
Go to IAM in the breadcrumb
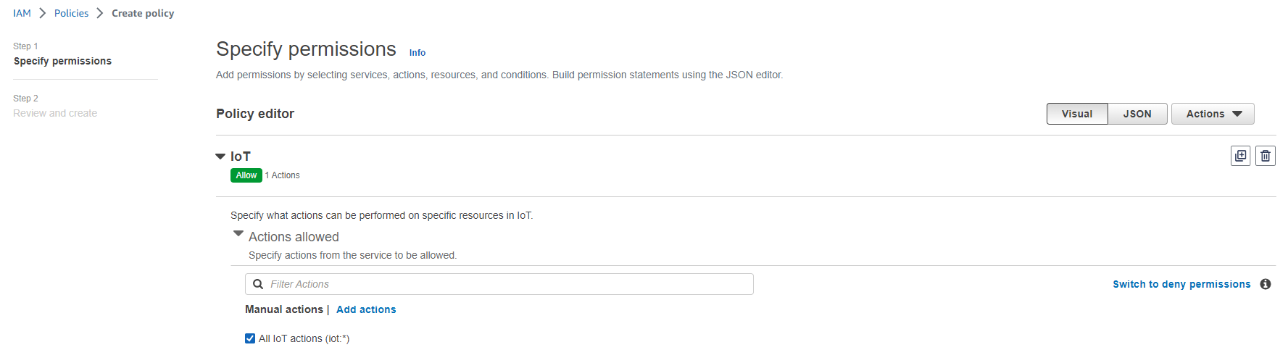(22, 13)
